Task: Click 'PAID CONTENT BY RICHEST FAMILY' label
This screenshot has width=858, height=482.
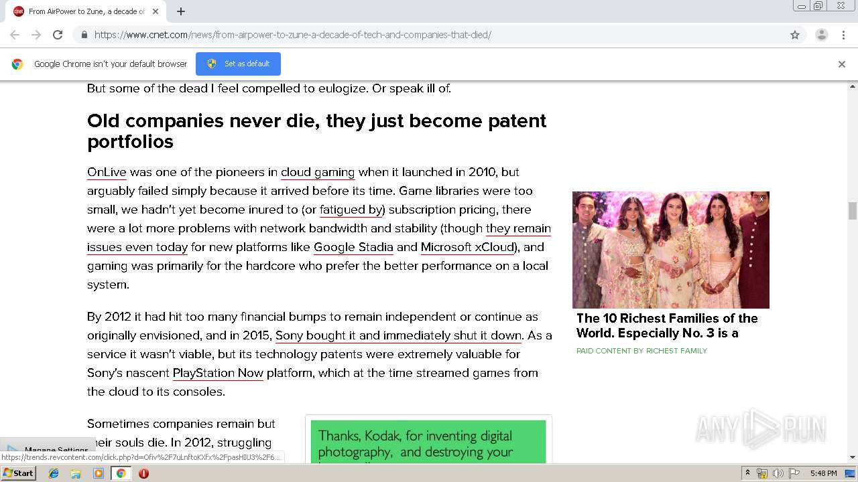Action: click(x=641, y=351)
